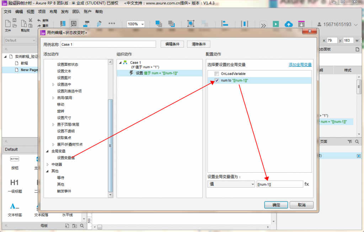Click the connector tool icon in toolbar
Viewport: 364px width, 232px height.
(86, 24)
